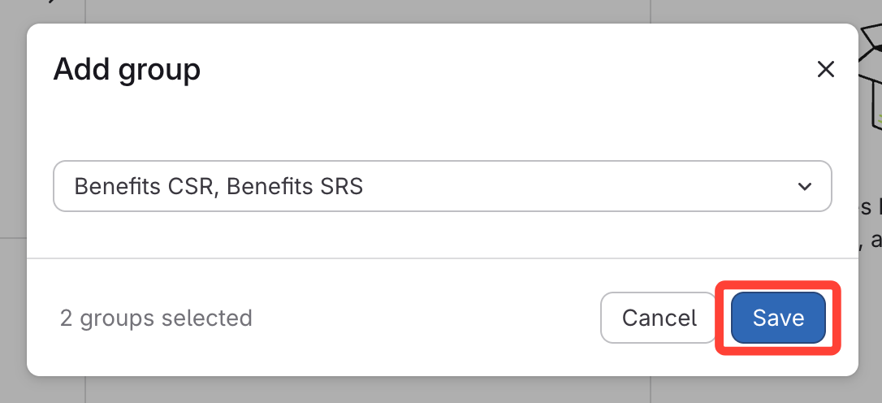Click the down-arrow icon in the group field
The width and height of the screenshot is (882, 403).
805,186
